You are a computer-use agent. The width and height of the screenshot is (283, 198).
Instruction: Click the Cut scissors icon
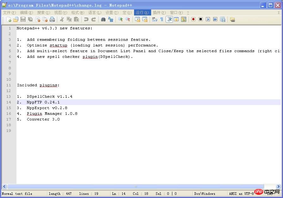tap(62, 20)
